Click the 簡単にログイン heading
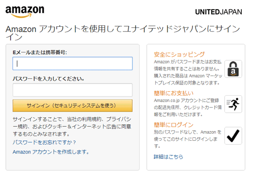The height and width of the screenshot is (186, 253). [174, 125]
